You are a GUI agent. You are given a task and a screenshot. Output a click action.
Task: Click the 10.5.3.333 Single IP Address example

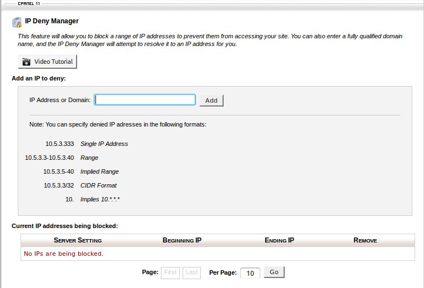pyautogui.click(x=59, y=144)
